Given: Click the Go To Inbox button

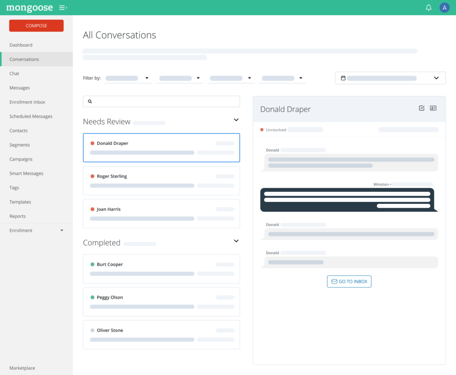Looking at the screenshot, I should click(349, 281).
